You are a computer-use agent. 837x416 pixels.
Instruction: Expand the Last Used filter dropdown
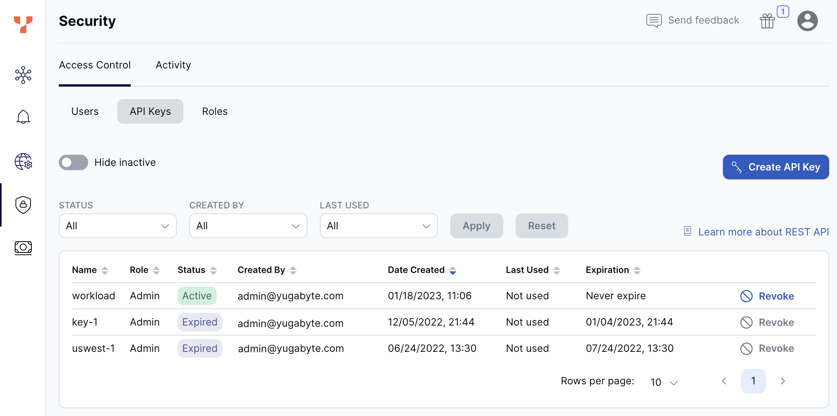point(378,226)
